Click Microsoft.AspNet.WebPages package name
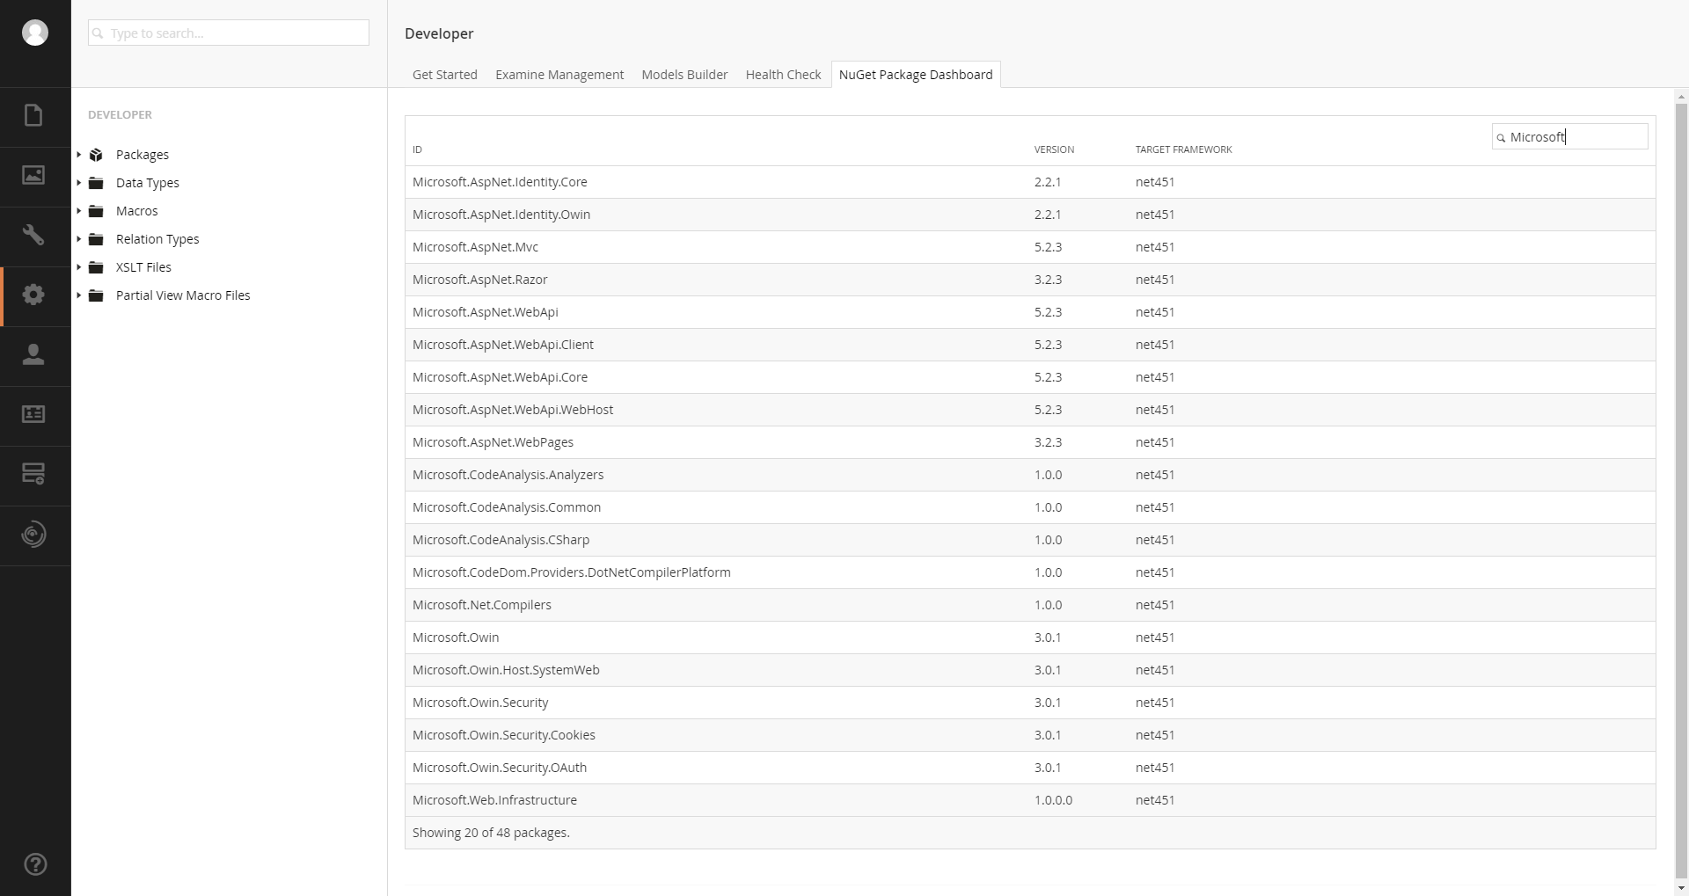The width and height of the screenshot is (1689, 896). (493, 442)
